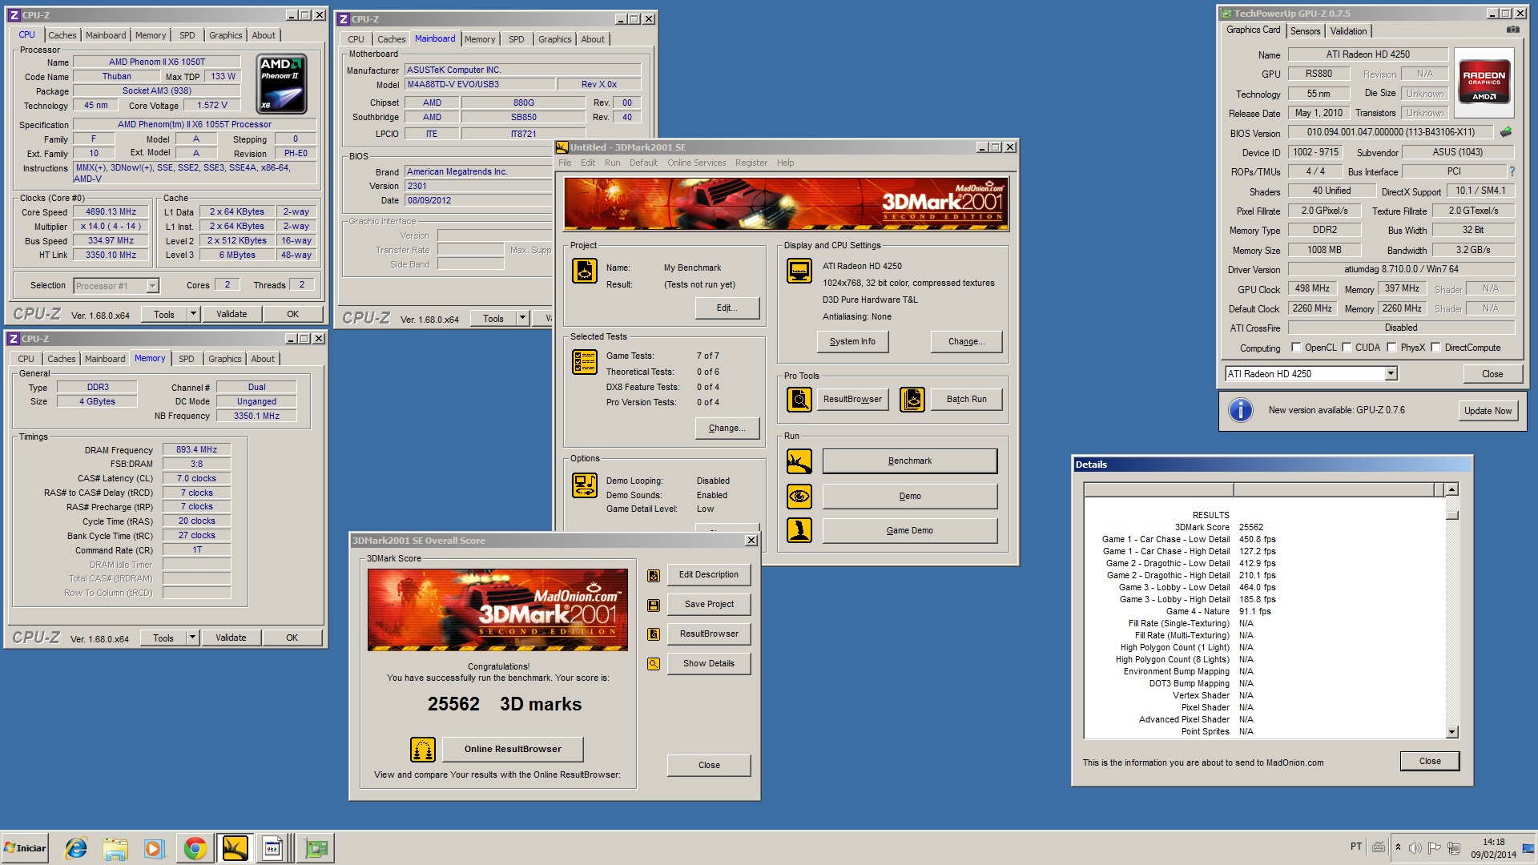Click the Benchmark button

(x=909, y=461)
